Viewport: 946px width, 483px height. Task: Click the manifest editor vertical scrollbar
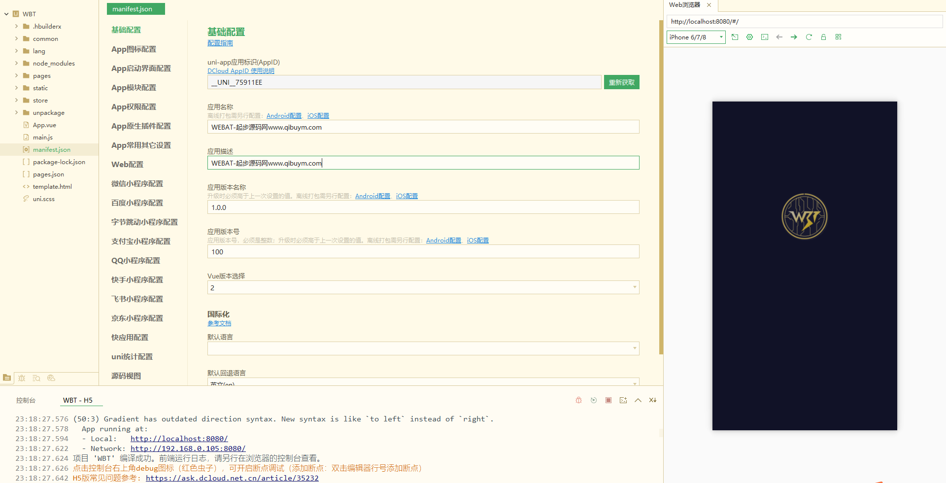coord(661,187)
